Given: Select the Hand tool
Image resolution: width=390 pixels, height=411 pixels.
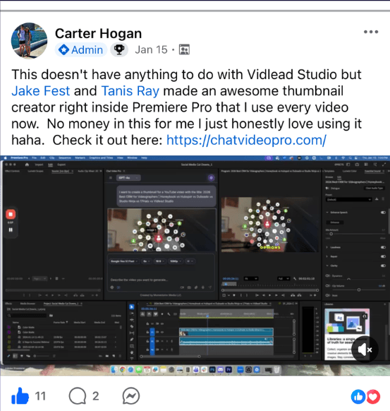Looking at the screenshot, I should coord(132,352).
